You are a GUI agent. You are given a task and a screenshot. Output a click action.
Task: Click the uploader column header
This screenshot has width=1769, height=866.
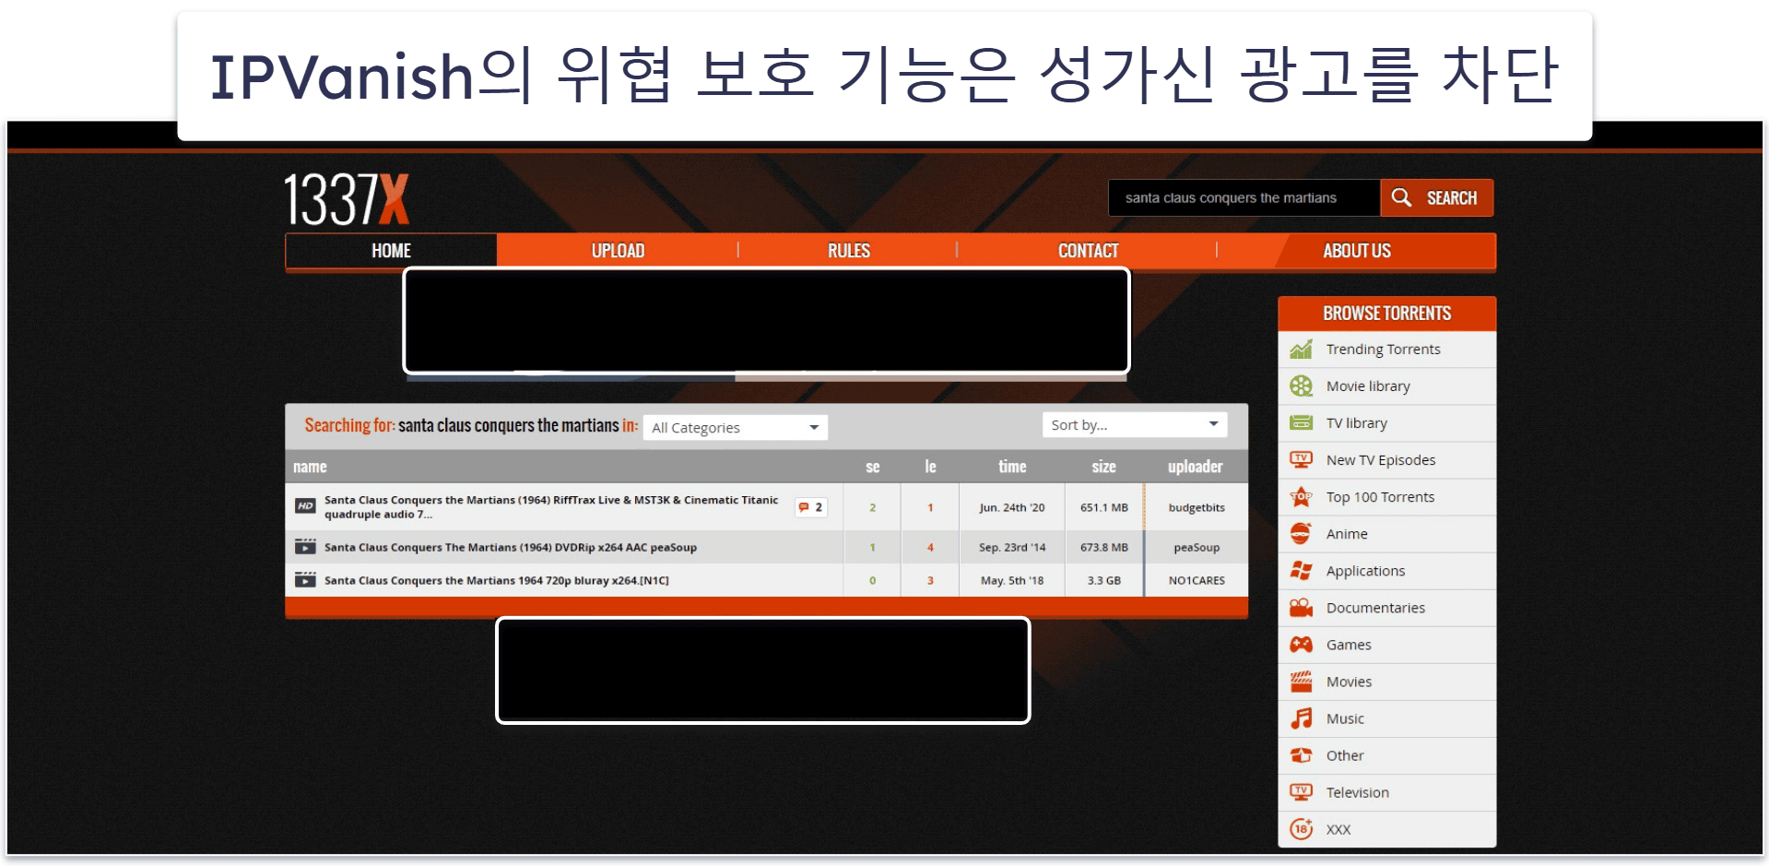(1196, 467)
